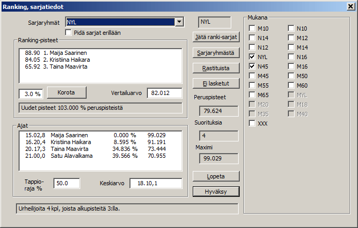Image resolution: width=358 pixels, height=228 pixels.
Task: Click the Vertailuarvo input field
Action: click(164, 93)
